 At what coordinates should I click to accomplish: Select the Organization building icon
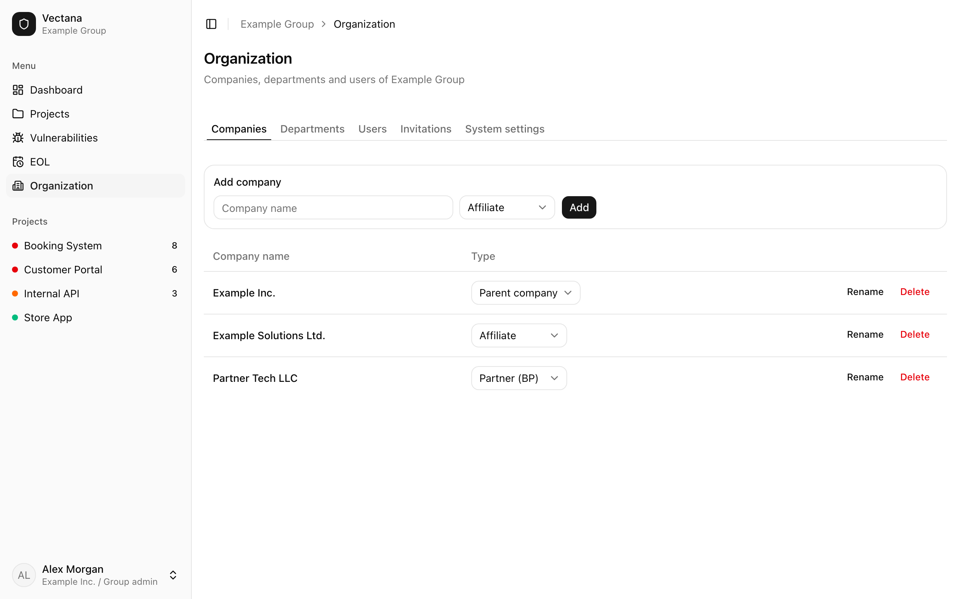tap(18, 186)
